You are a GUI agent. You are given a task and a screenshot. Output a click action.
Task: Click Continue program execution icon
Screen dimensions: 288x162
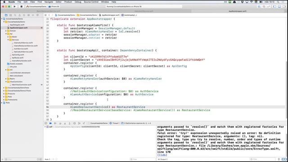tap(55, 123)
